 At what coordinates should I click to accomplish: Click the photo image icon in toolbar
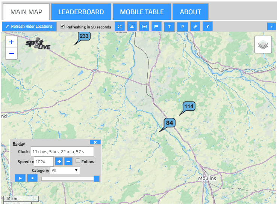tap(144, 27)
